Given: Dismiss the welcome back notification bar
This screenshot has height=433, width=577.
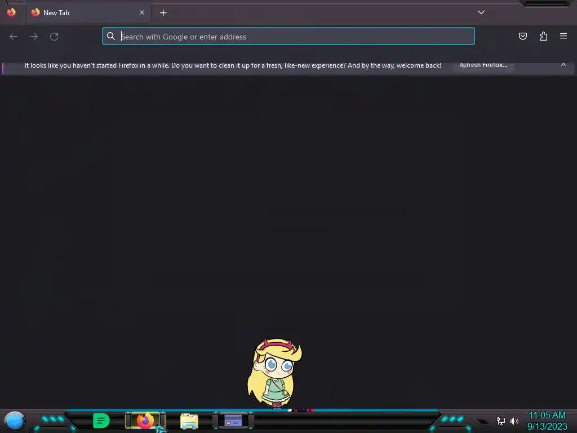Looking at the screenshot, I should [563, 65].
